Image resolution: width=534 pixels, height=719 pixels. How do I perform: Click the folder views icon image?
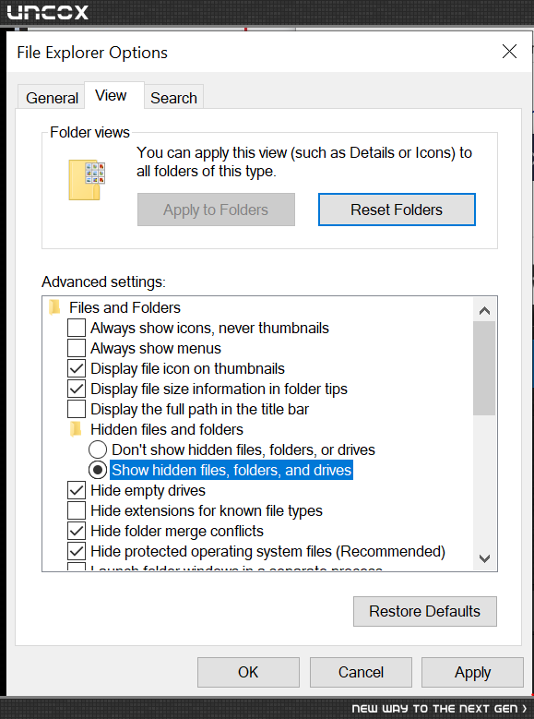87,180
